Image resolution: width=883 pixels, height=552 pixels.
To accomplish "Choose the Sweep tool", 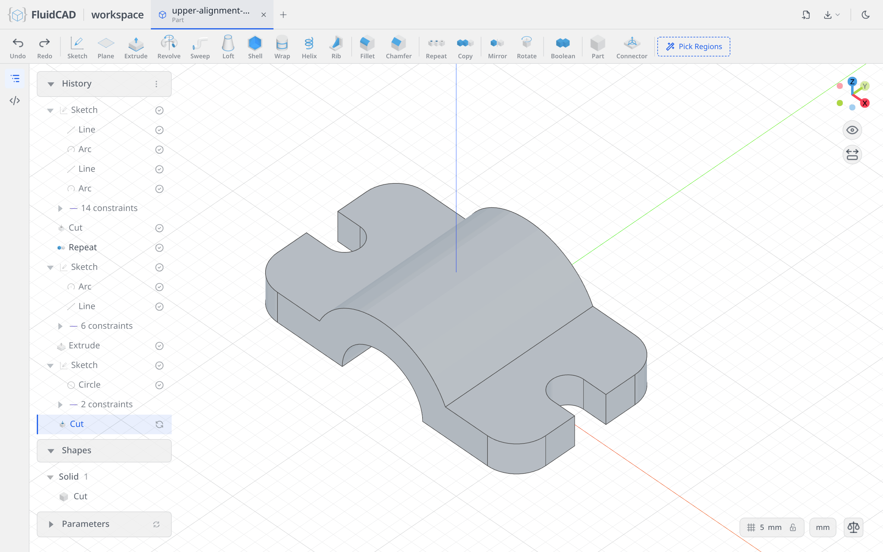I will coord(200,47).
